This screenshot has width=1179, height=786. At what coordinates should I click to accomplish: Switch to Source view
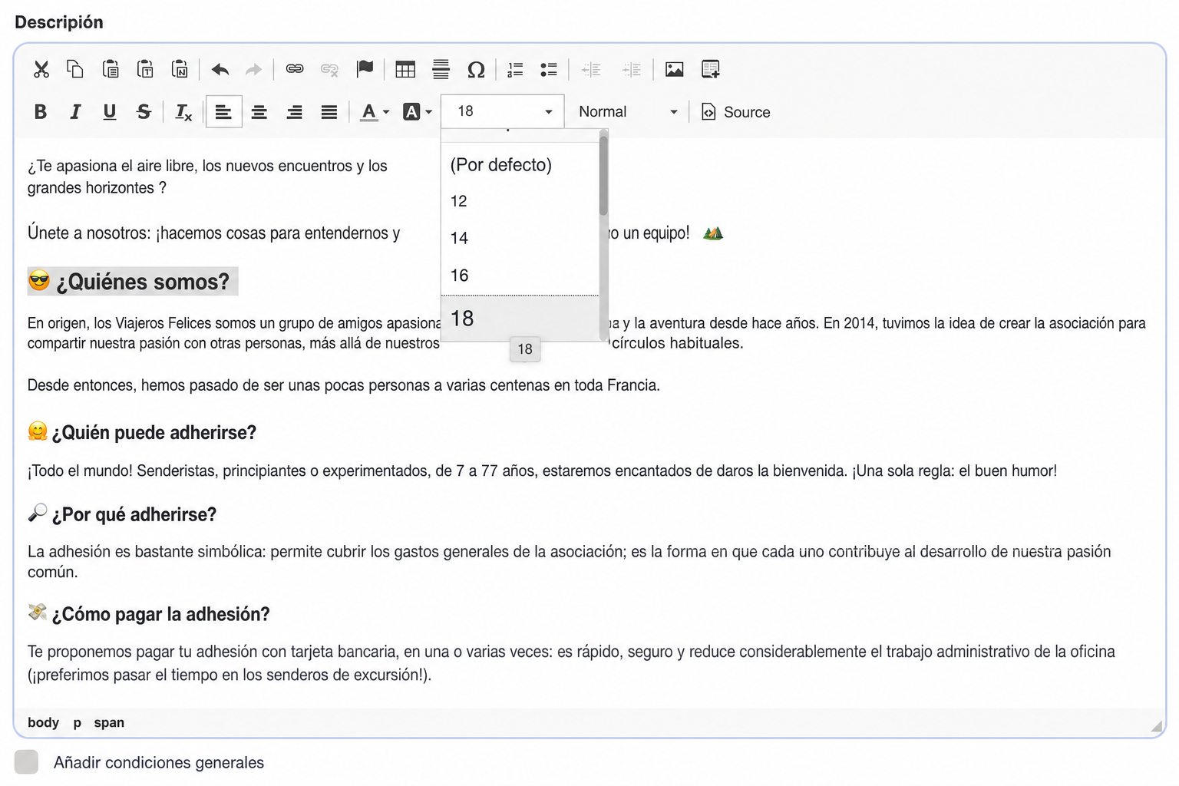point(735,112)
